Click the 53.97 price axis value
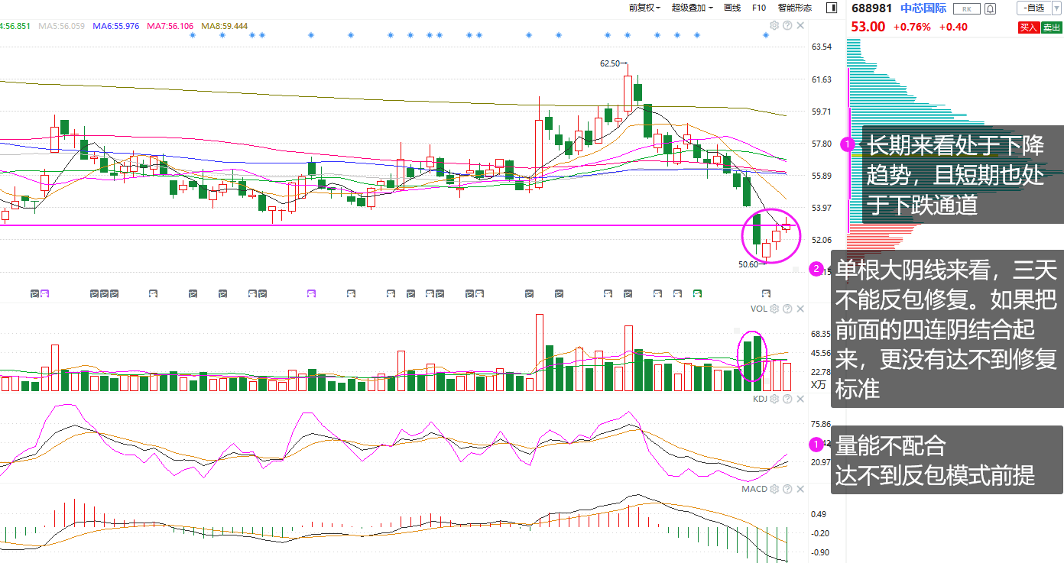Image resolution: width=1064 pixels, height=563 pixels. tap(822, 208)
